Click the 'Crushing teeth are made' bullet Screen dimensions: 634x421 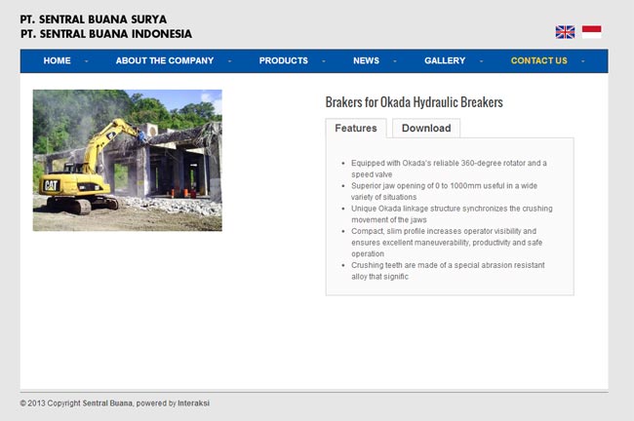(448, 270)
